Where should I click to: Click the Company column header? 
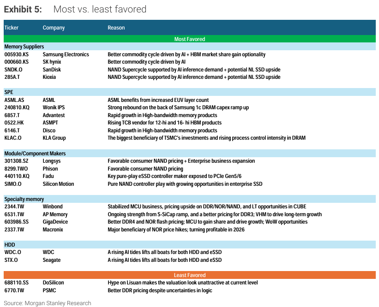[54, 28]
